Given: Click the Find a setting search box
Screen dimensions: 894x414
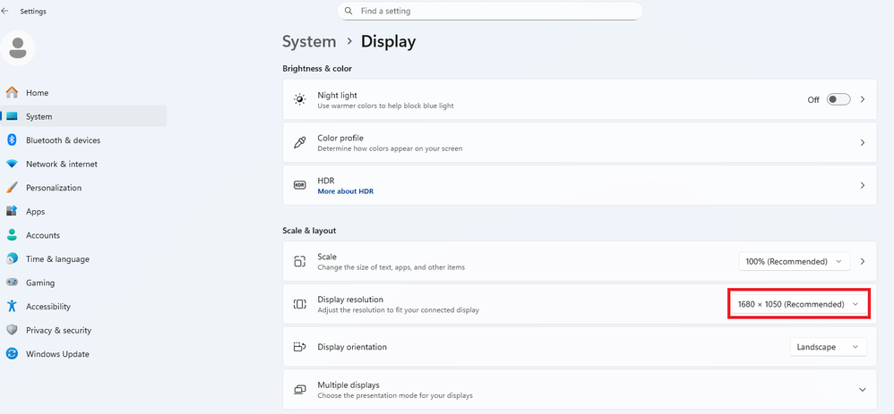Looking at the screenshot, I should point(493,11).
